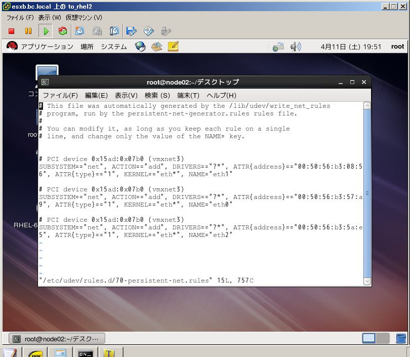Maximize the terminal window
Viewport: 410px width, 357px height.
(x=352, y=82)
